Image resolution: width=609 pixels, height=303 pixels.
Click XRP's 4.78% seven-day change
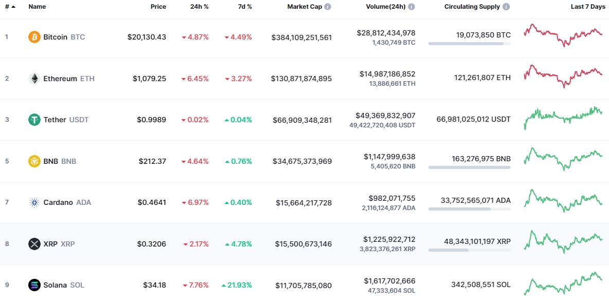(x=239, y=244)
